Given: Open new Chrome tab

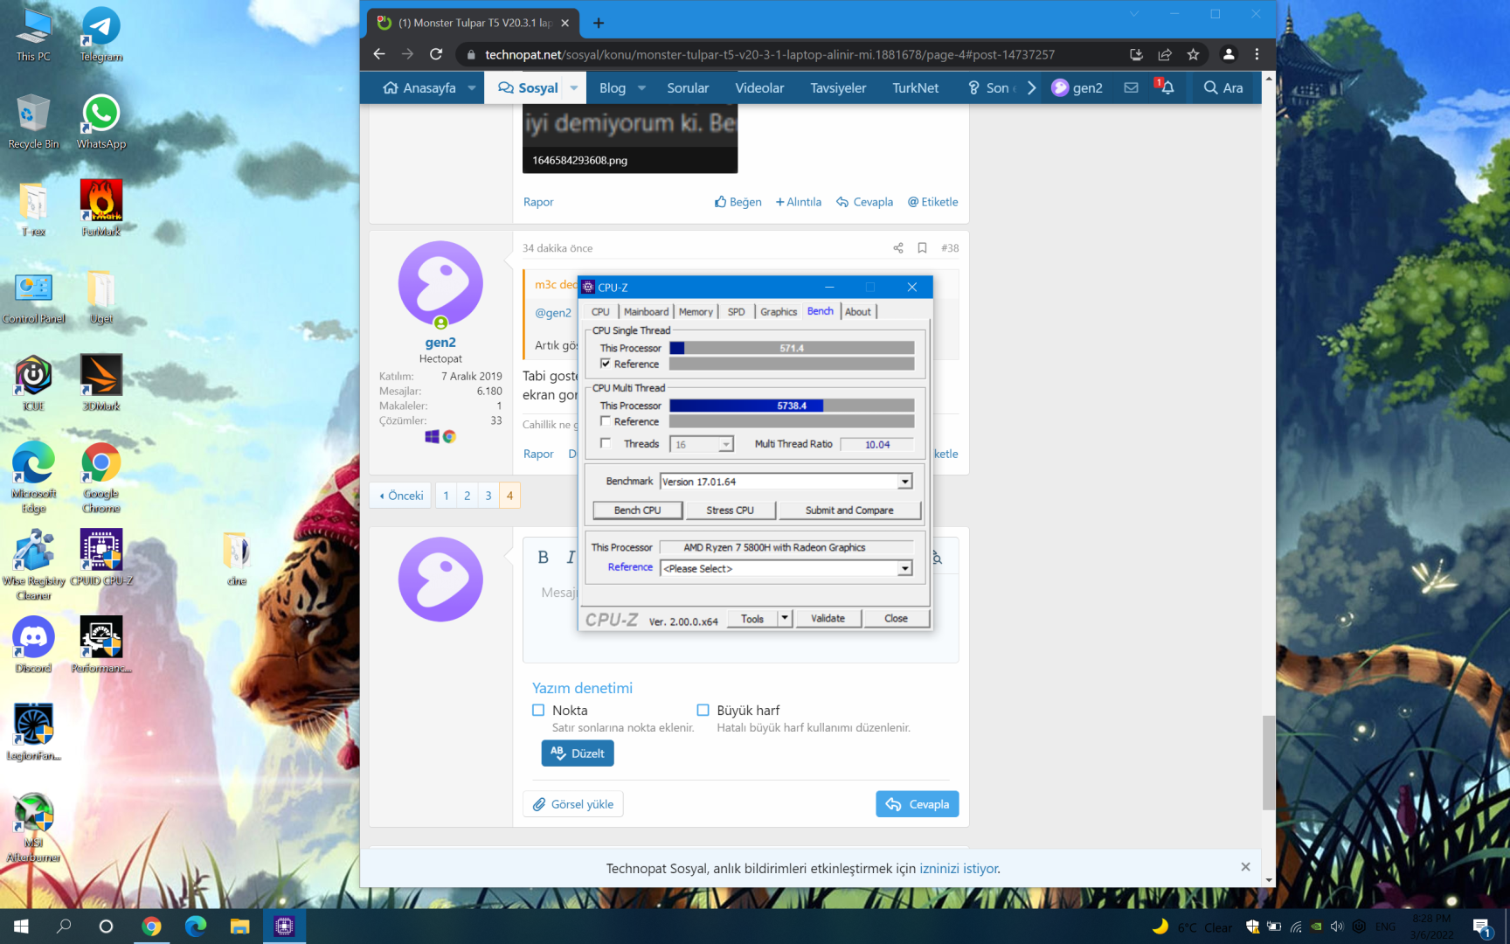Looking at the screenshot, I should point(599,23).
